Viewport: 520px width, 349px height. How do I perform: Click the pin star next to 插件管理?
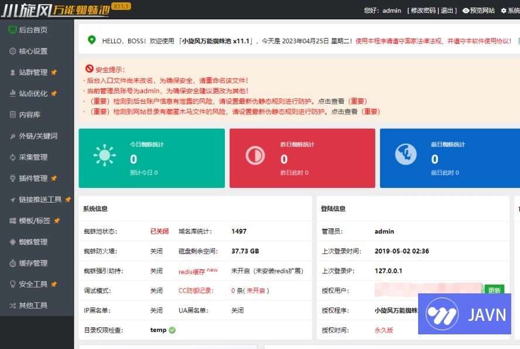click(x=54, y=179)
